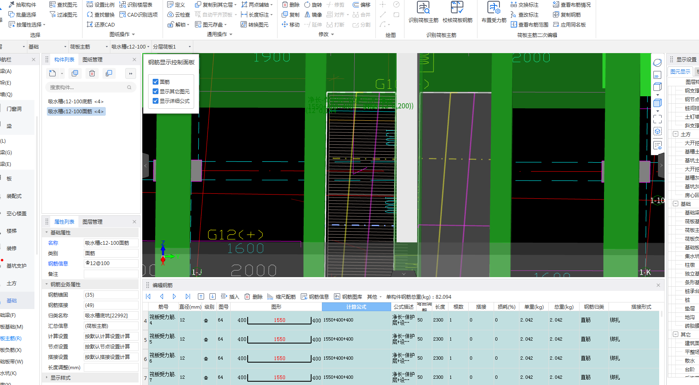Click the 交换标注 swap annotation tool
The height and width of the screenshot is (385, 699).
pyautogui.click(x=524, y=5)
